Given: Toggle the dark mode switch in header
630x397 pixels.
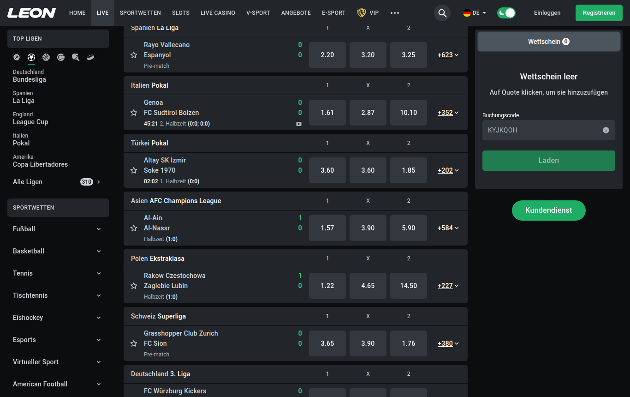Looking at the screenshot, I should coord(506,13).
